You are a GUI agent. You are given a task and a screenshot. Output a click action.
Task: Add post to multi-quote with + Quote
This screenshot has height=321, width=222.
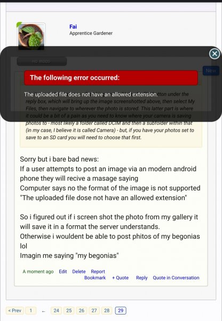120,278
